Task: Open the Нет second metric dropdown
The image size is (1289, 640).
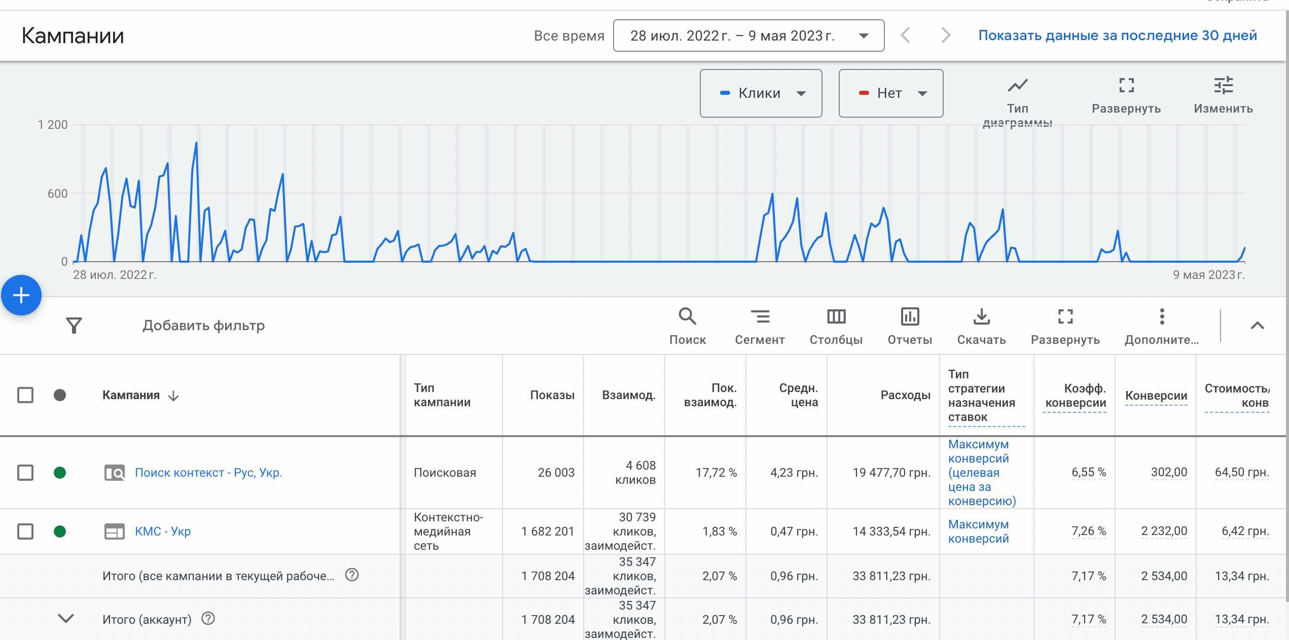Action: [891, 93]
